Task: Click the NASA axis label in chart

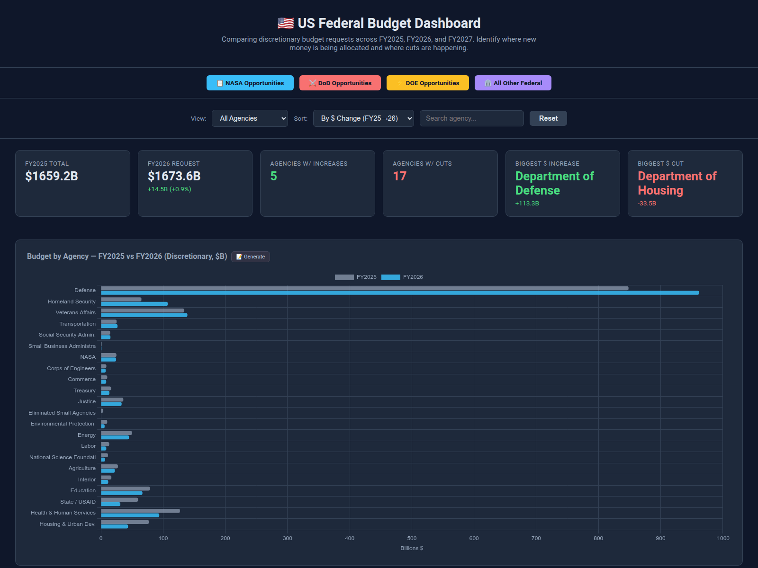Action: click(x=88, y=357)
